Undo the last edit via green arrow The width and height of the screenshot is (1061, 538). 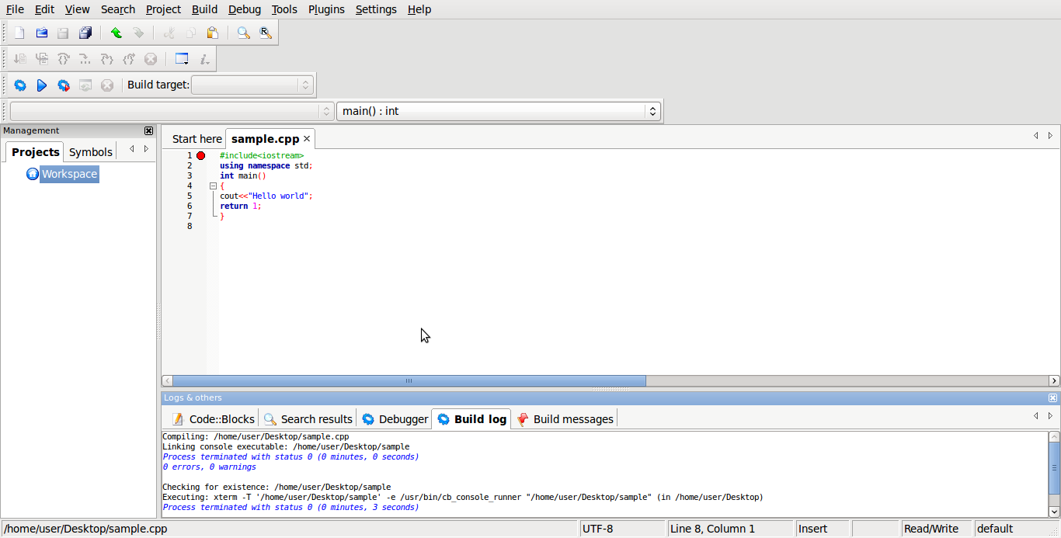(117, 33)
